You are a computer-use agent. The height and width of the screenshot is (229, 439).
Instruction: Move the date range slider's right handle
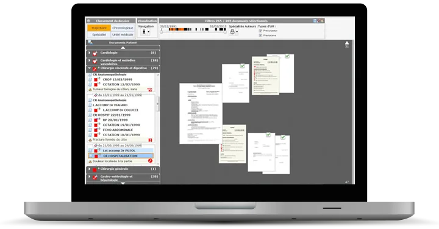pyautogui.click(x=225, y=32)
